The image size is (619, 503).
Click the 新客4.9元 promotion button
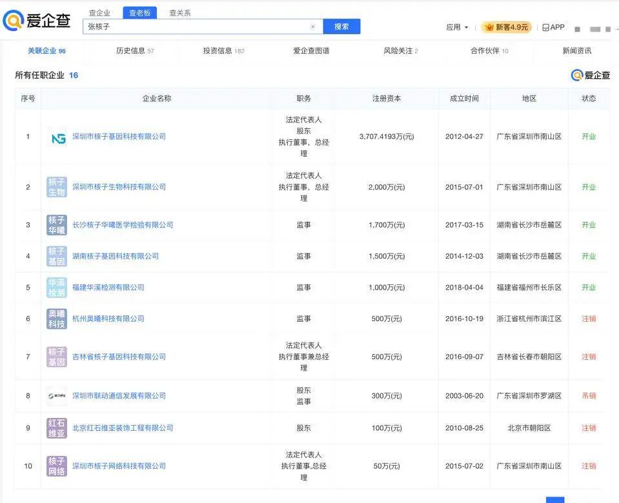pos(507,27)
